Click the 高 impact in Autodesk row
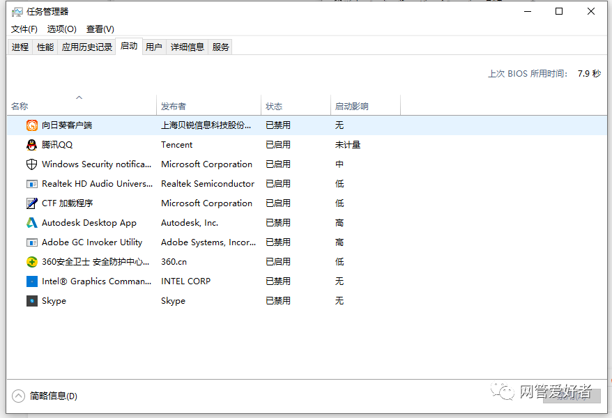The image size is (612, 418). 339,223
